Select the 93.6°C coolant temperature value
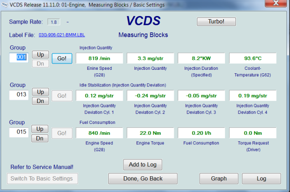Viewport: 290px width, 192px height. click(253, 58)
